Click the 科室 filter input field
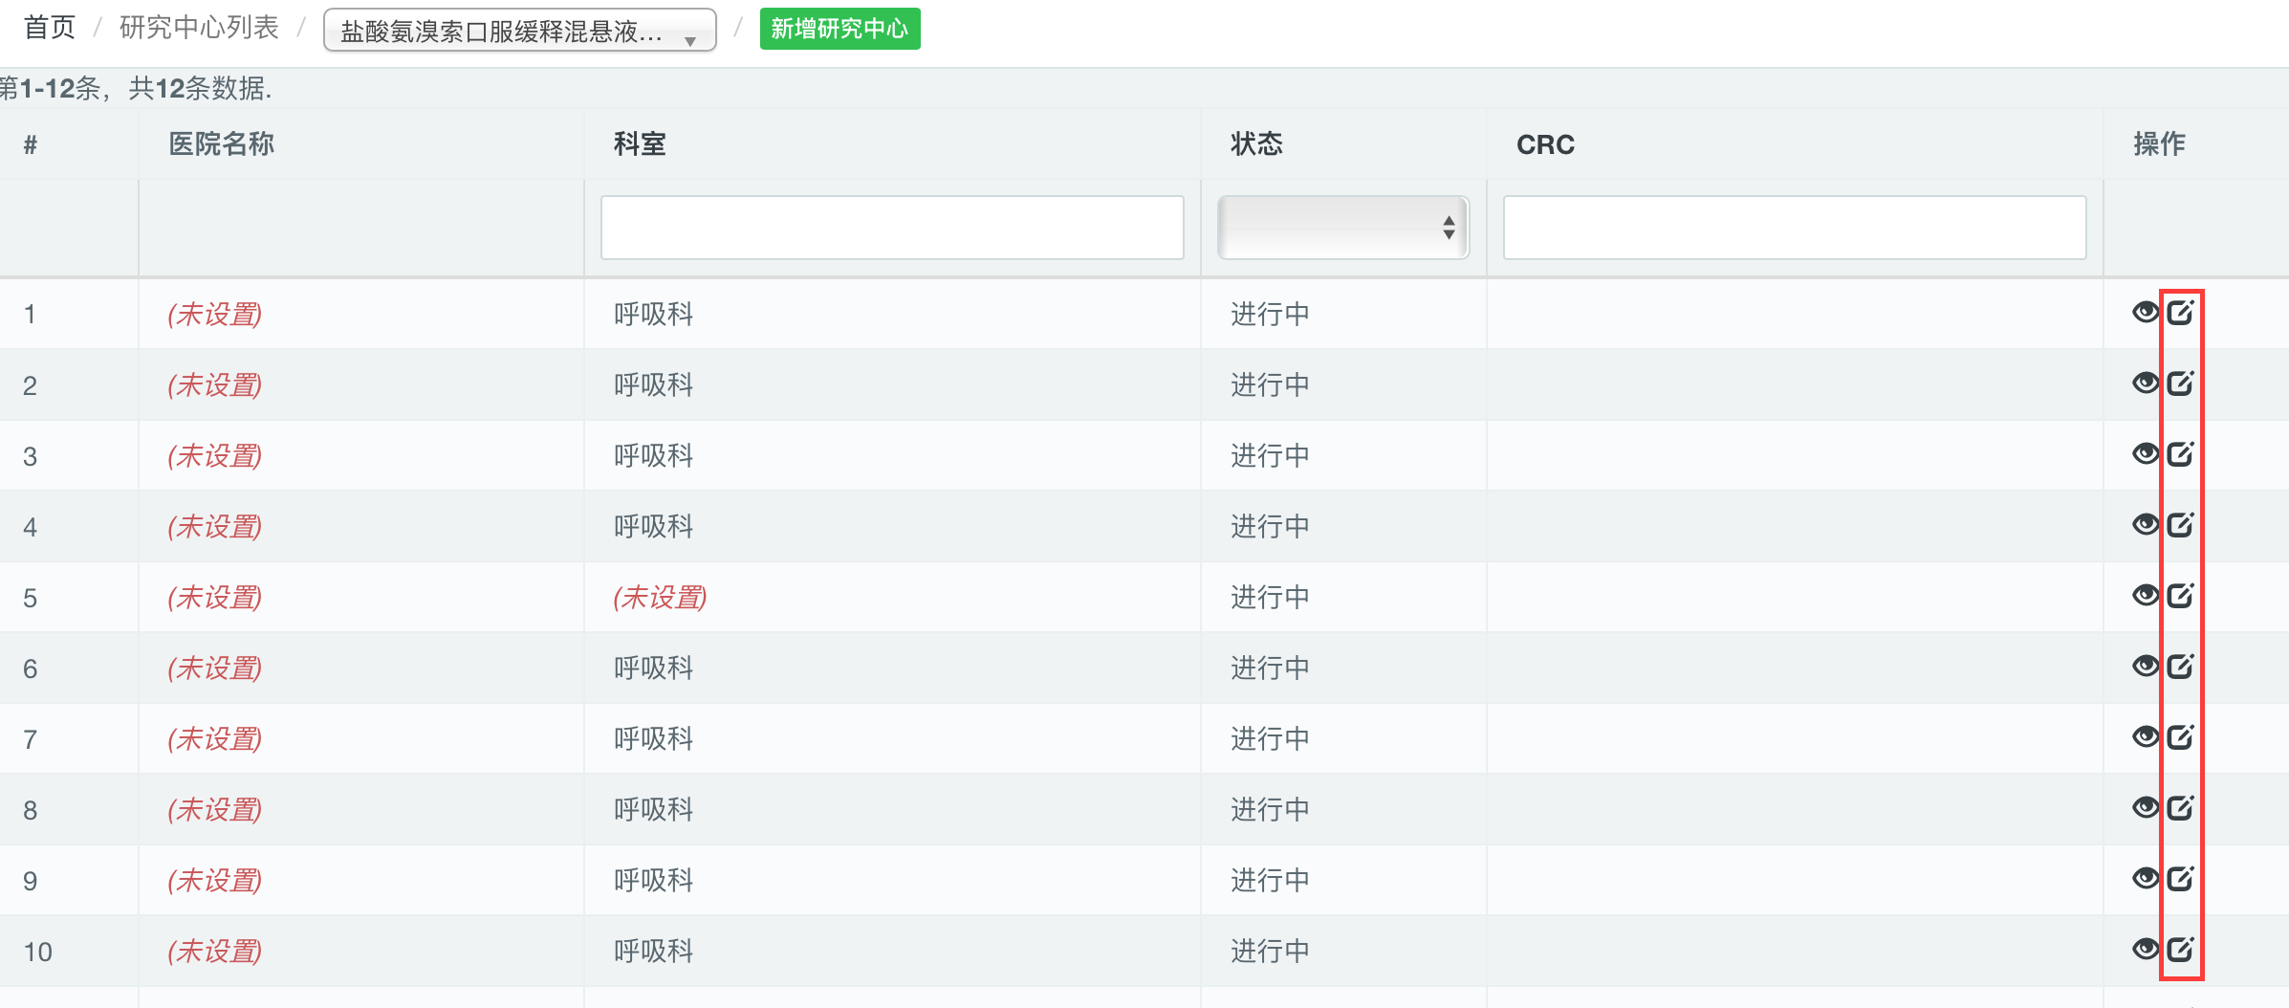This screenshot has width=2289, height=1008. click(892, 228)
